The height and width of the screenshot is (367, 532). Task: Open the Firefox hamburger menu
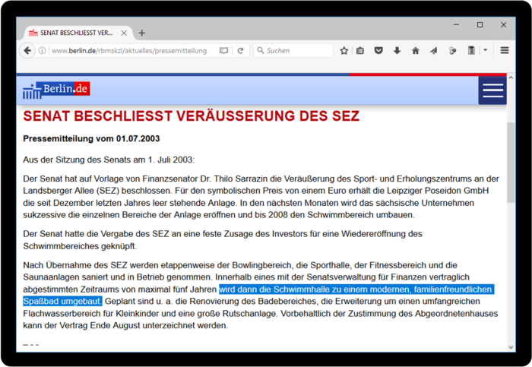point(505,51)
